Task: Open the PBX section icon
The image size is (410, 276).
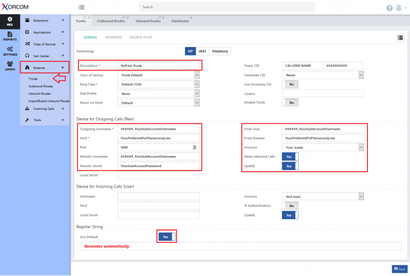Action: [10, 21]
